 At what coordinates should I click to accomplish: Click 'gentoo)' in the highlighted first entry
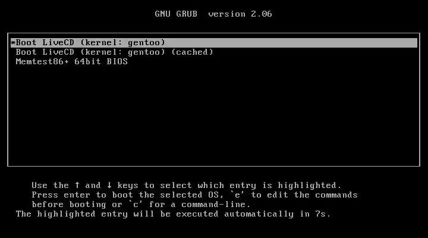[147, 43]
